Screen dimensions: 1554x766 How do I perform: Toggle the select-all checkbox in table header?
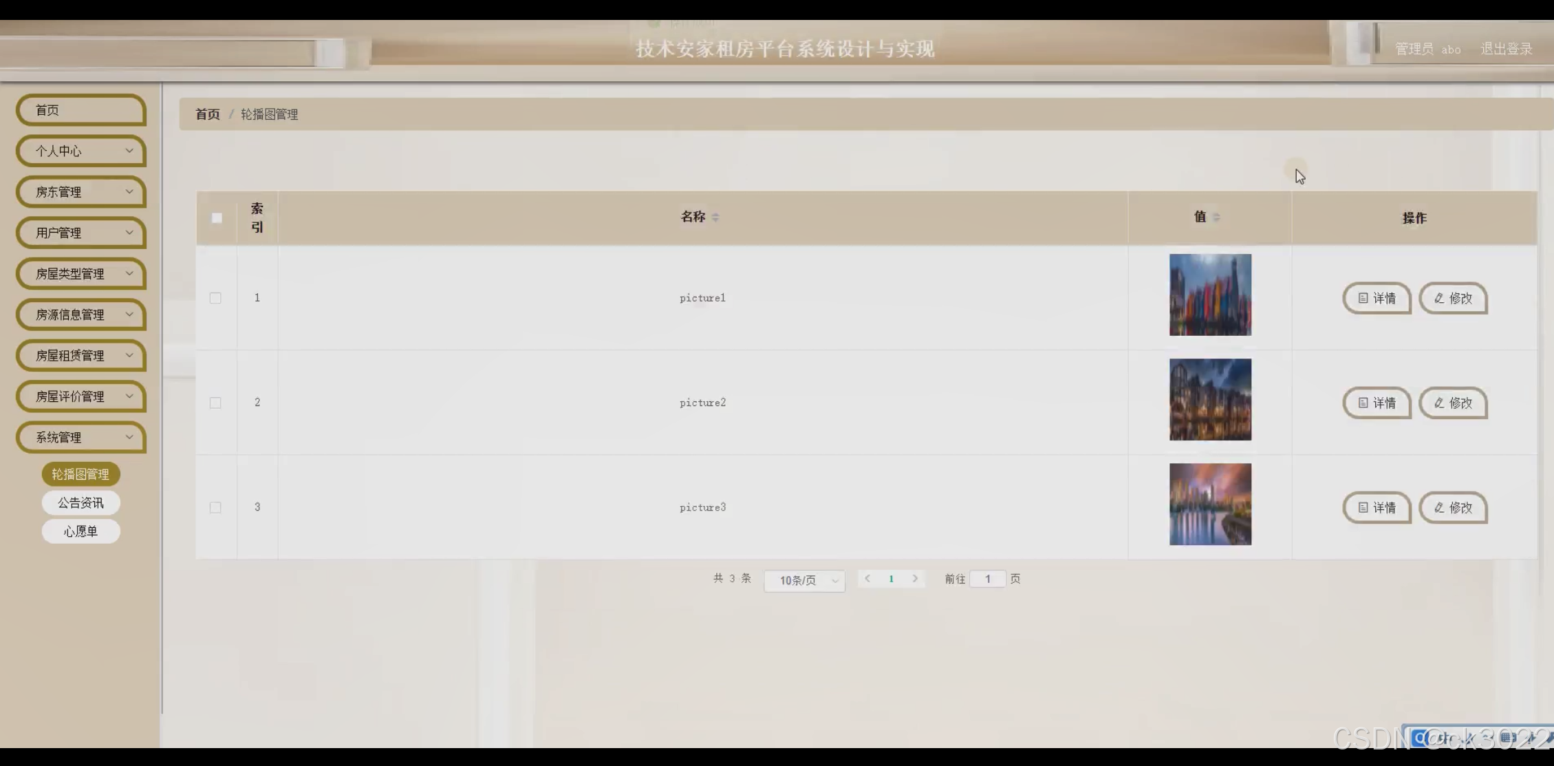(217, 218)
